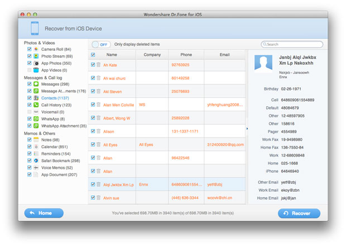
Task: Click the WhatsApp Attachment icon
Action: point(36,126)
